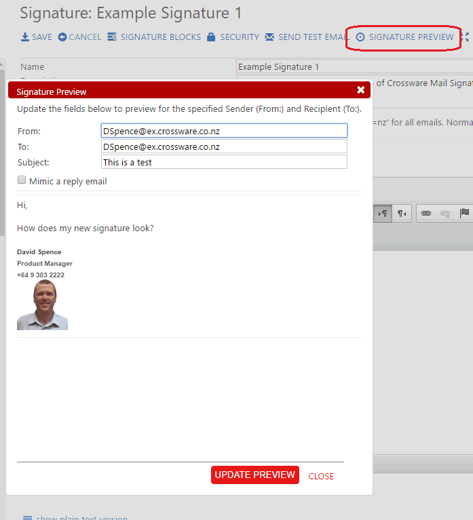Click the Save download icon

[x=25, y=37]
